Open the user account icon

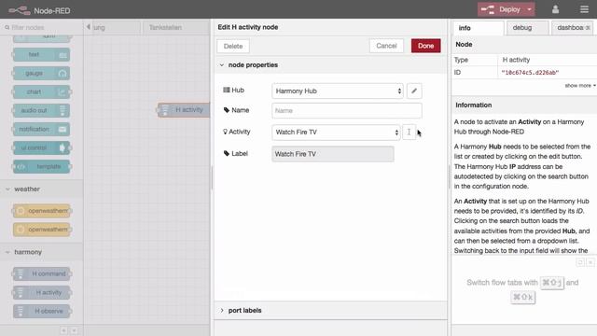coord(555,9)
